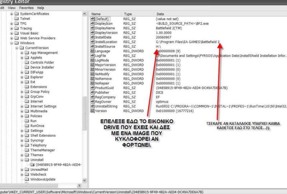Collapse the CurrentVersion key
The height and width of the screenshot is (194, 287).
click(17, 48)
